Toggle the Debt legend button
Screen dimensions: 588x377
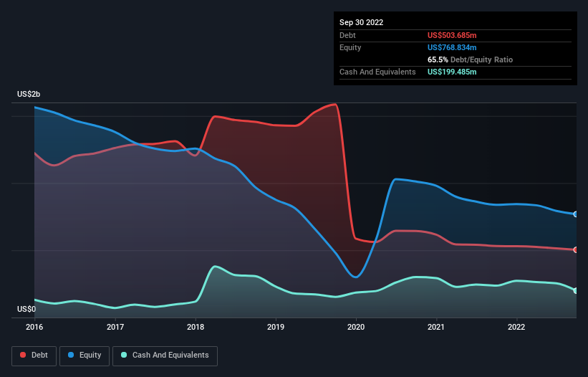(34, 355)
